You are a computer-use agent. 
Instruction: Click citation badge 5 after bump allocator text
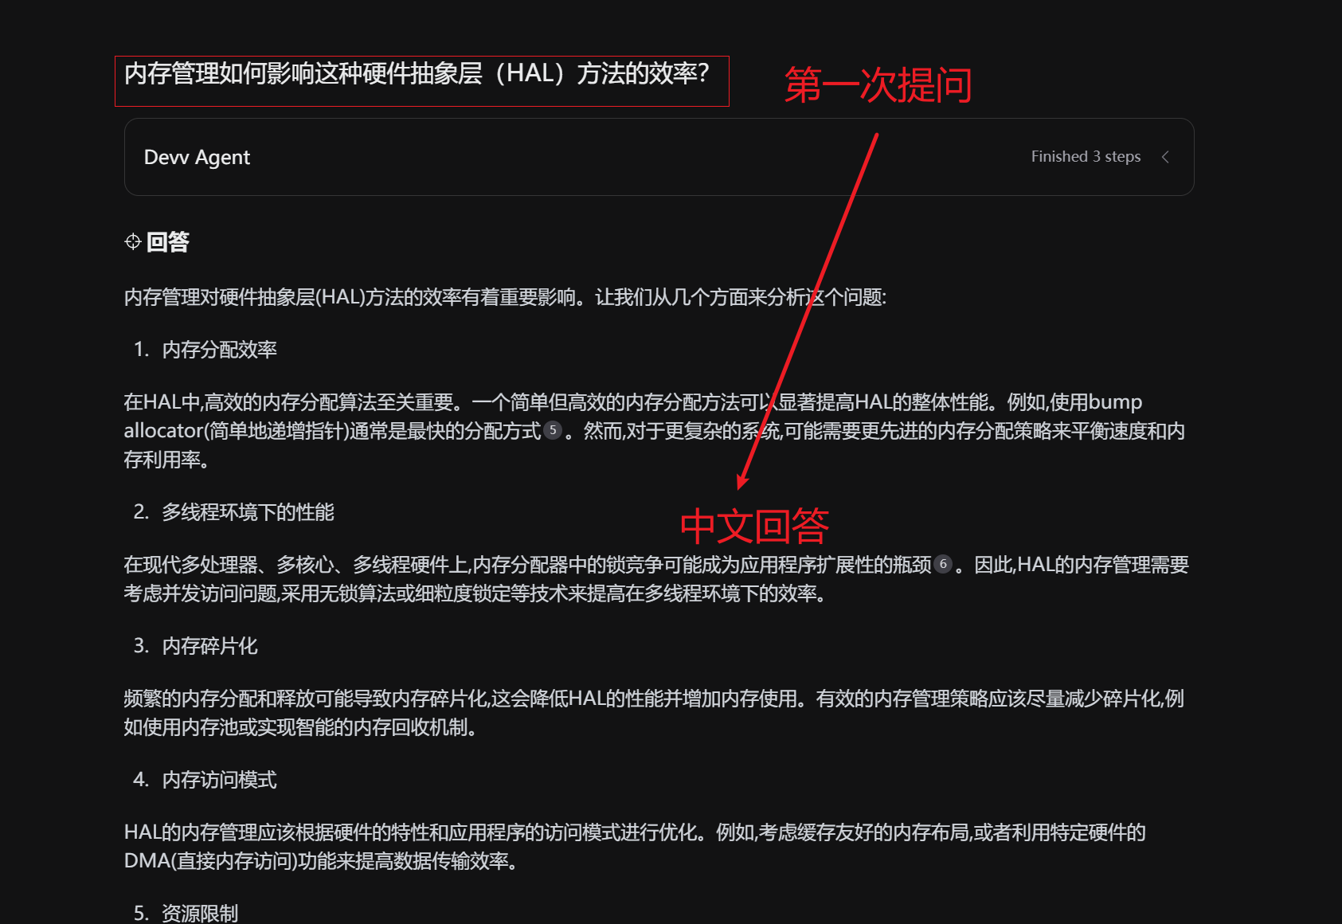tap(552, 431)
